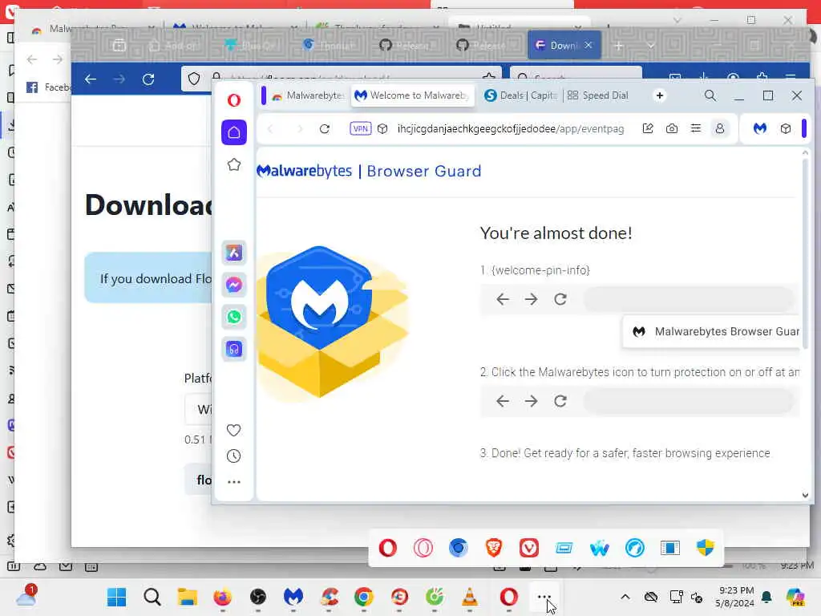Image resolution: width=821 pixels, height=616 pixels.
Task: Click the extension cube icon before the URL
Action: 382,129
